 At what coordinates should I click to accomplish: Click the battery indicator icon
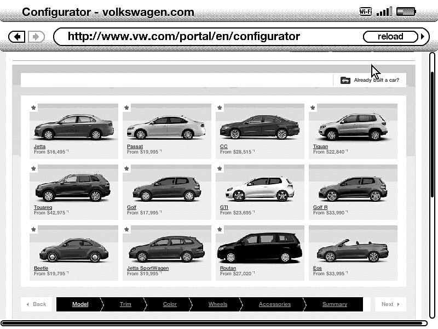tap(406, 12)
